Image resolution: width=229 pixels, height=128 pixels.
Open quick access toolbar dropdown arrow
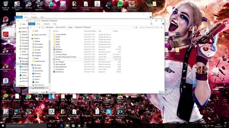click(39, 21)
